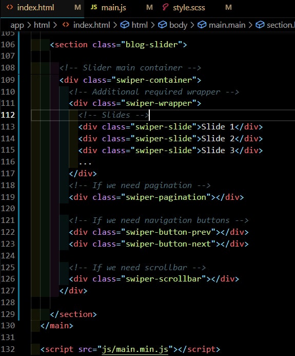This screenshot has height=356, width=295.
Task: Click the Slider main container comment
Action: point(130,68)
